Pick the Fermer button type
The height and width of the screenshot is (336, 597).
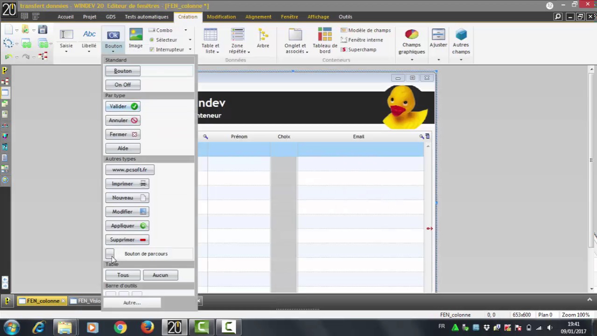coord(123,134)
